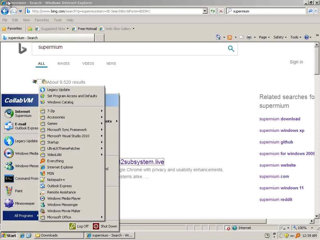Click the Home icon in command bar
The height and width of the screenshot is (240, 320).
[x=218, y=37]
